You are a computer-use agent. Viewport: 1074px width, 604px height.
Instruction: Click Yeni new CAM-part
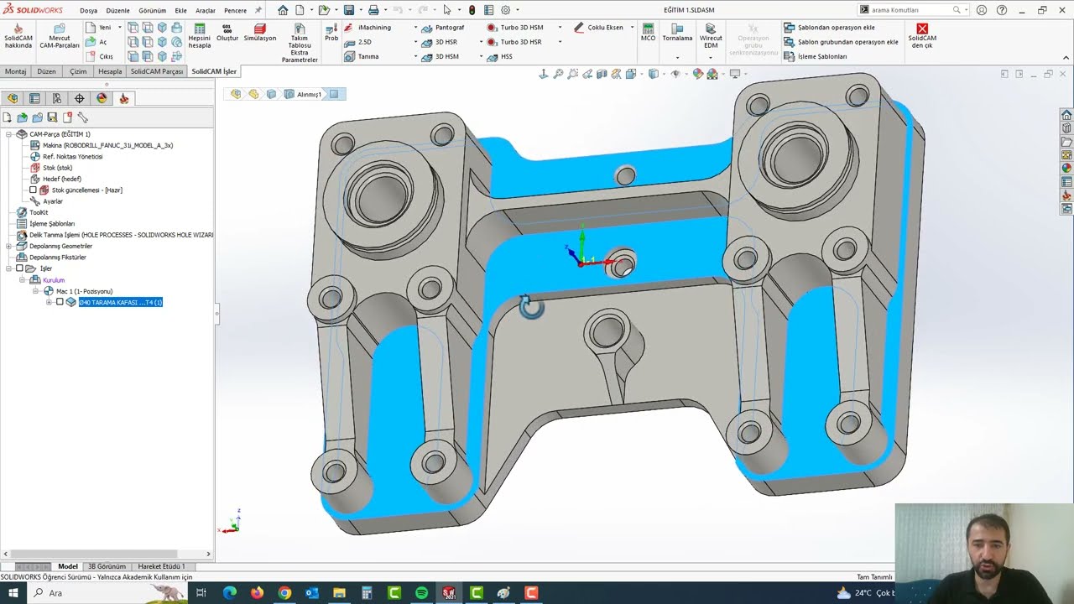click(x=99, y=28)
